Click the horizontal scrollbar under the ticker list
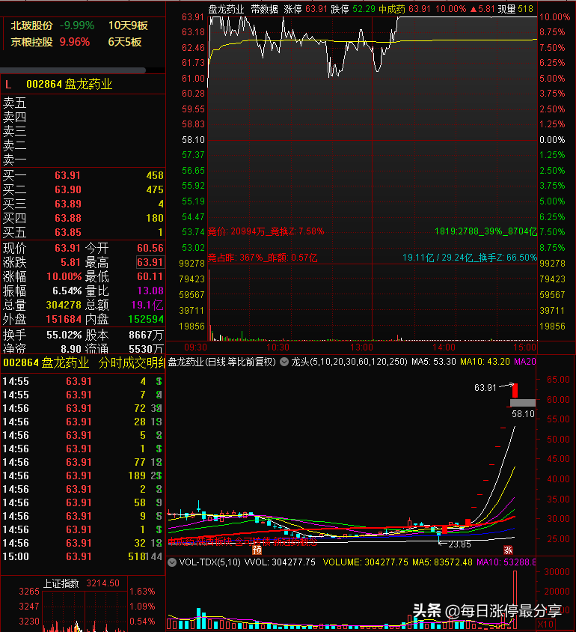 [73, 70]
